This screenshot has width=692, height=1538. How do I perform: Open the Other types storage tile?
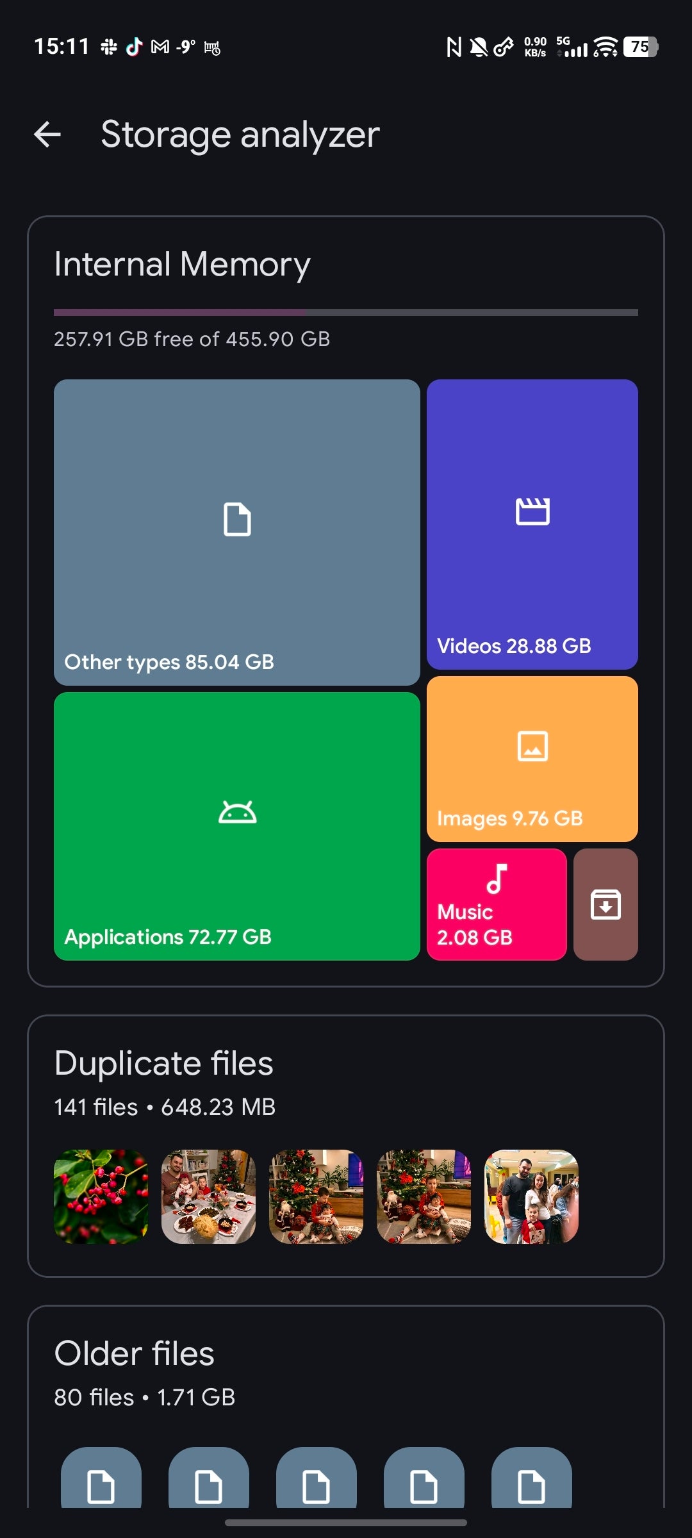pyautogui.click(x=236, y=532)
